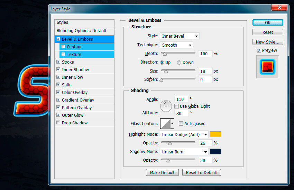Open the Highlight Mode dropdown
The image size is (294, 190).
(184, 134)
